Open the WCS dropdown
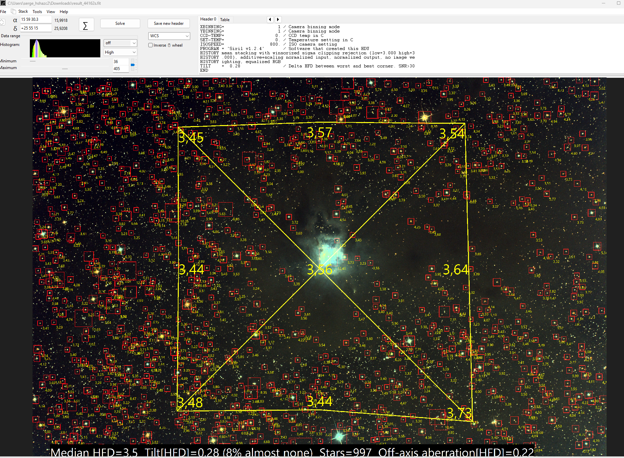 [x=169, y=36]
